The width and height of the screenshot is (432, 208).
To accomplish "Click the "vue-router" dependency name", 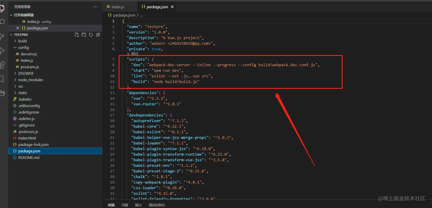I will [145, 104].
